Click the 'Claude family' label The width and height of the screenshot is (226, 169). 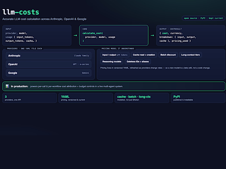(81, 56)
